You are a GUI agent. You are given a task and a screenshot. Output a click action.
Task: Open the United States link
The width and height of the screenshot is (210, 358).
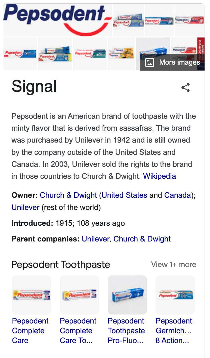tap(125, 195)
